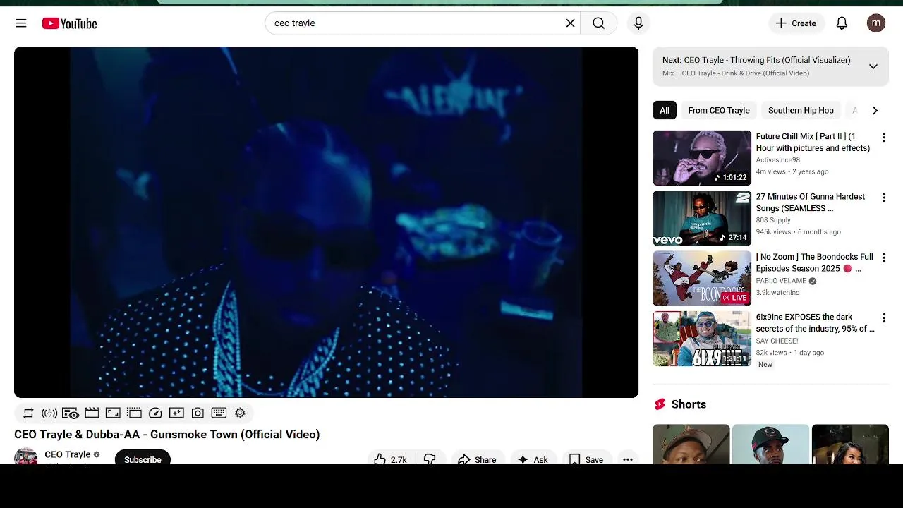Toggle the volume boost icon
903x508 pixels.
(49, 413)
